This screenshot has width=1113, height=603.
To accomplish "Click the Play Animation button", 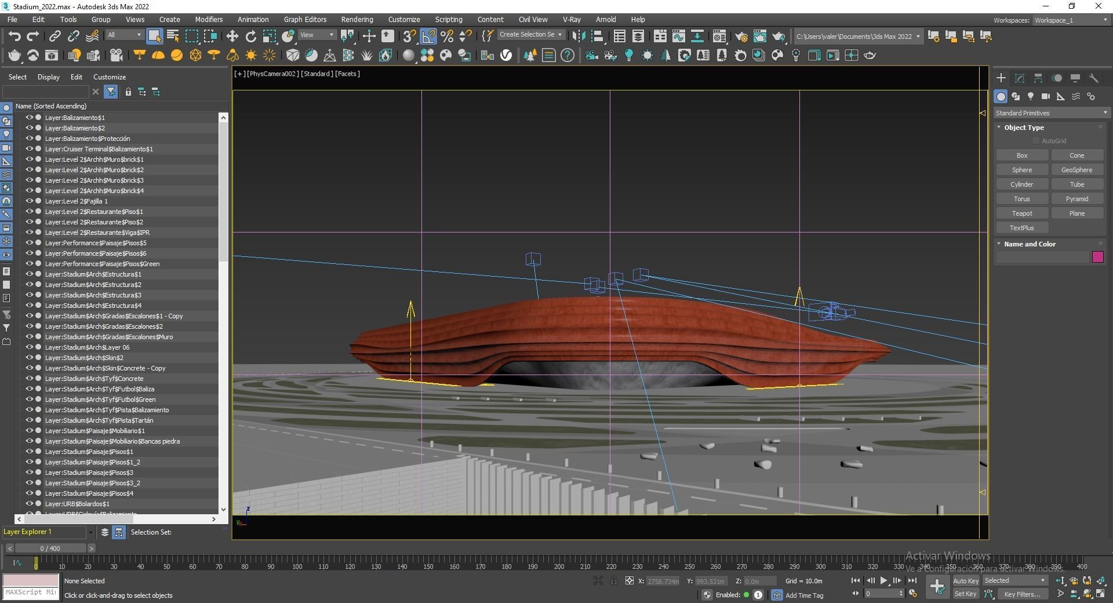I will [x=883, y=580].
